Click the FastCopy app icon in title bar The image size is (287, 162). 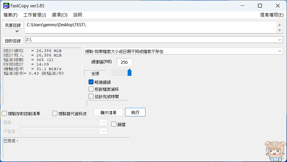coord(6,6)
